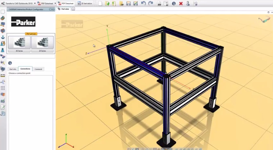
Task: Open the yellow folder icon in toolbar
Action: point(122,3)
